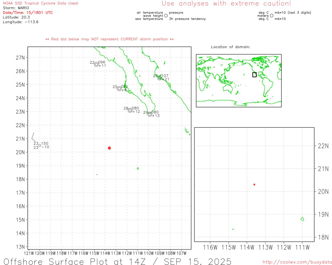
Task: Click the small green island near 19N in inset map
Action: [x=302, y=219]
